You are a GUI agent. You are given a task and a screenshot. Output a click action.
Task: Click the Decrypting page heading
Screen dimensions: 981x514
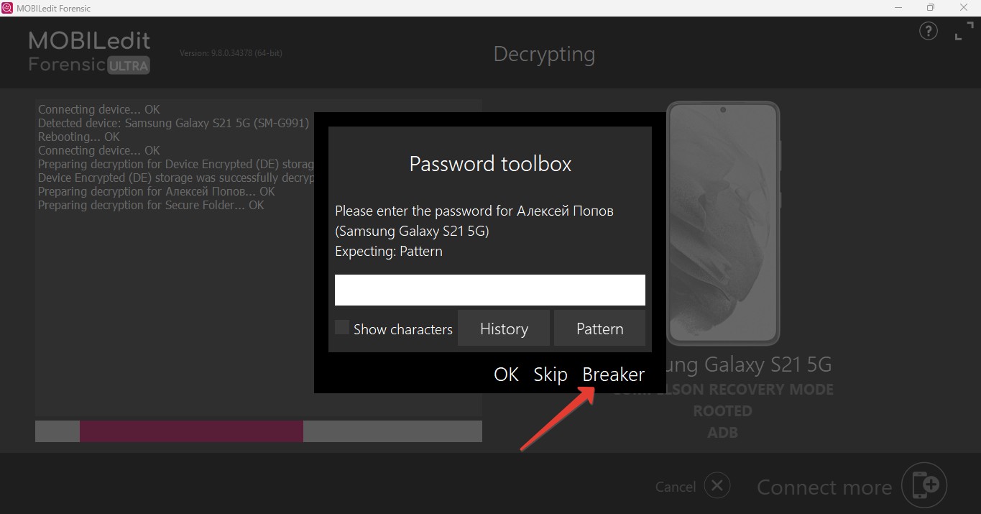tap(544, 54)
